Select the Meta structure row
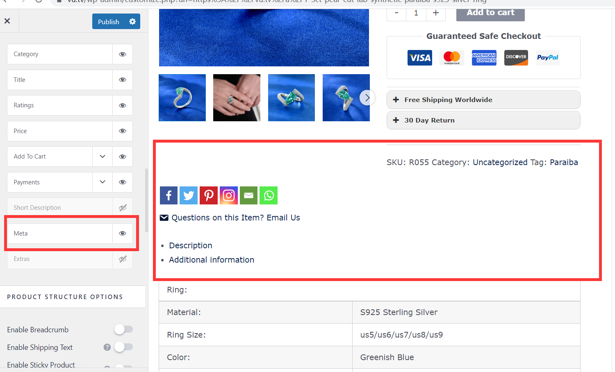This screenshot has width=615, height=372. 60,234
